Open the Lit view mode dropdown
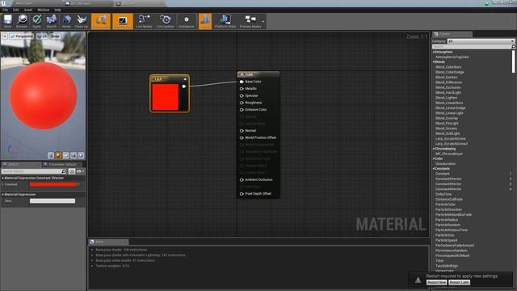This screenshot has height=291, width=517. [x=42, y=36]
